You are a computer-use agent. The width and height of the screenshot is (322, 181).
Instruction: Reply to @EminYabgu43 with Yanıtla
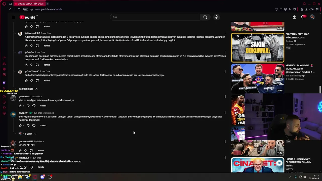click(x=47, y=81)
